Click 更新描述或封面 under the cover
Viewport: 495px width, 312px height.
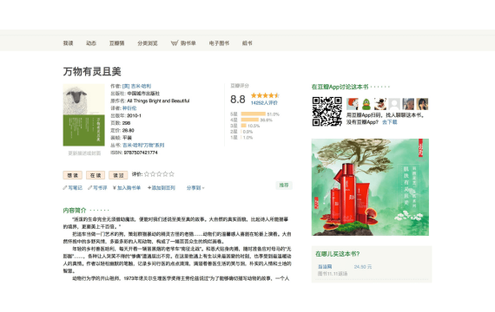tap(84, 153)
